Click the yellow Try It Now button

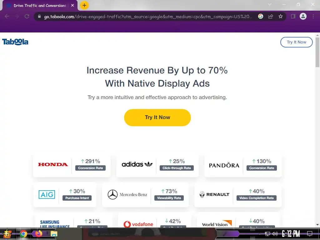point(157,117)
